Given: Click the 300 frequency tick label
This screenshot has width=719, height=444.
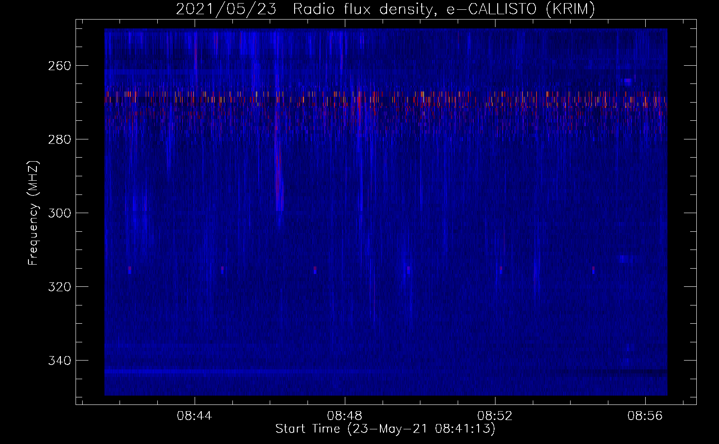Looking at the screenshot, I should tap(59, 213).
